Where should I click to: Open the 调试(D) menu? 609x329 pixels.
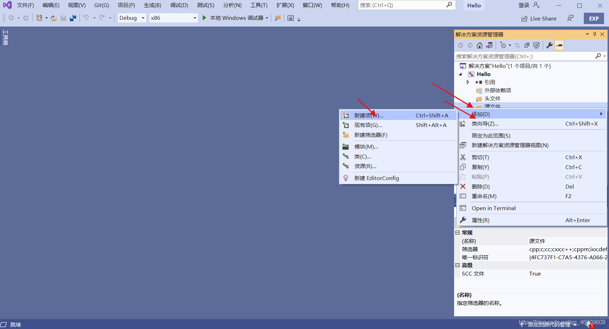tap(179, 5)
